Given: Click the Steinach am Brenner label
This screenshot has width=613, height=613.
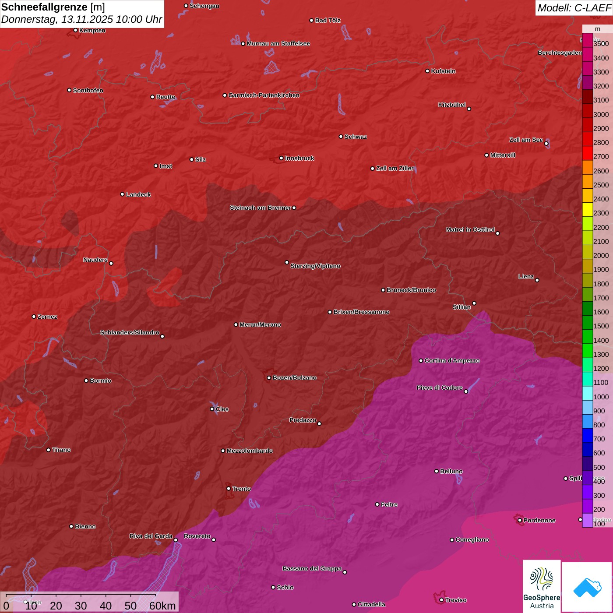Looking at the screenshot, I should point(261,208).
